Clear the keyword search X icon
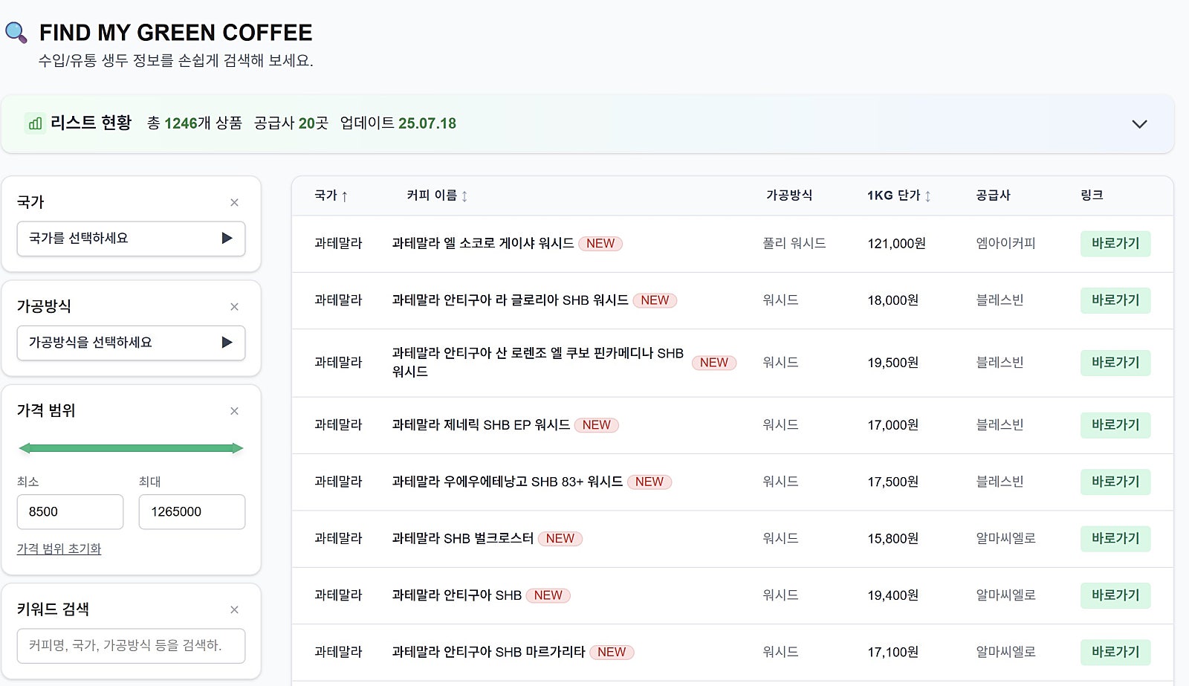Viewport: 1189px width, 686px height. pos(234,609)
